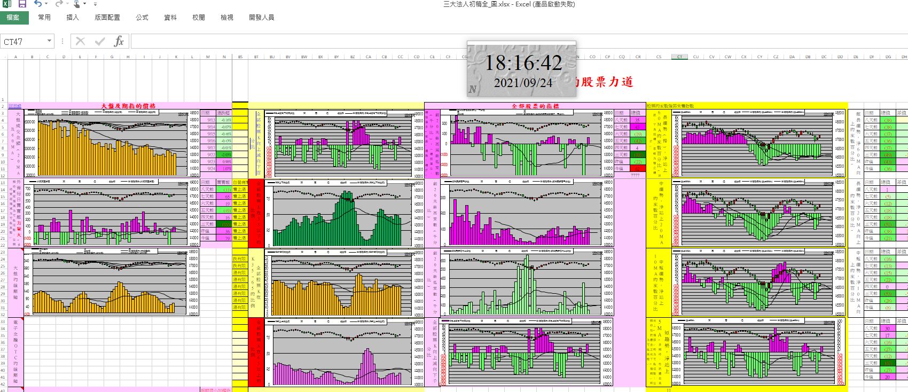Click the Excel application icon in title bar

coord(7,4)
